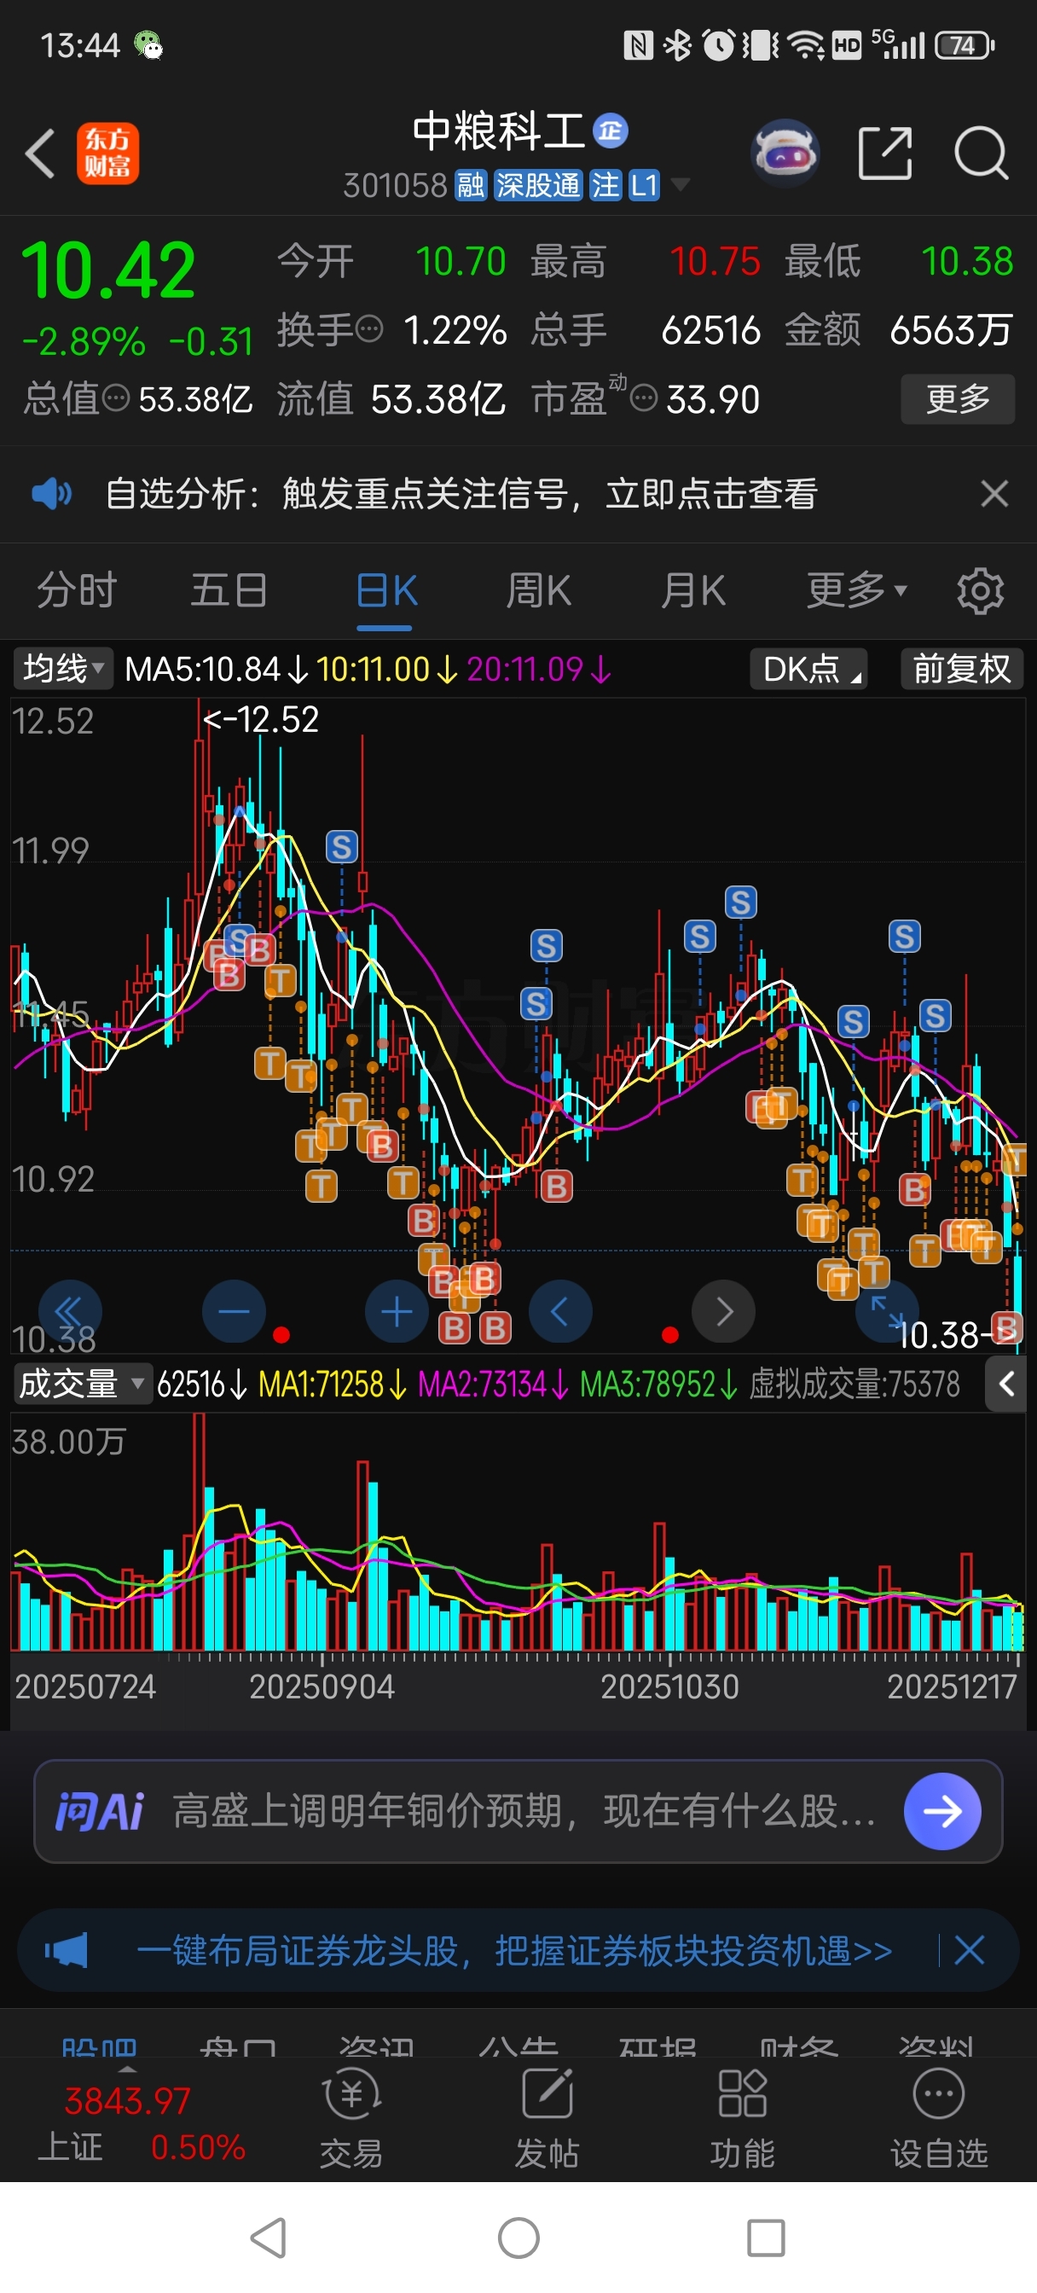Open 交易 in bottom bar

tap(351, 2118)
